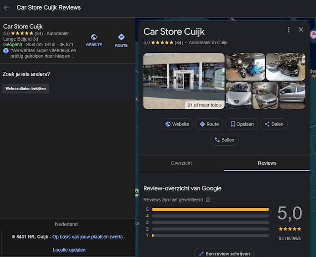Open silver Opel photo thumbnail
This screenshot has width=316, height=257.
pyautogui.click(x=265, y=96)
